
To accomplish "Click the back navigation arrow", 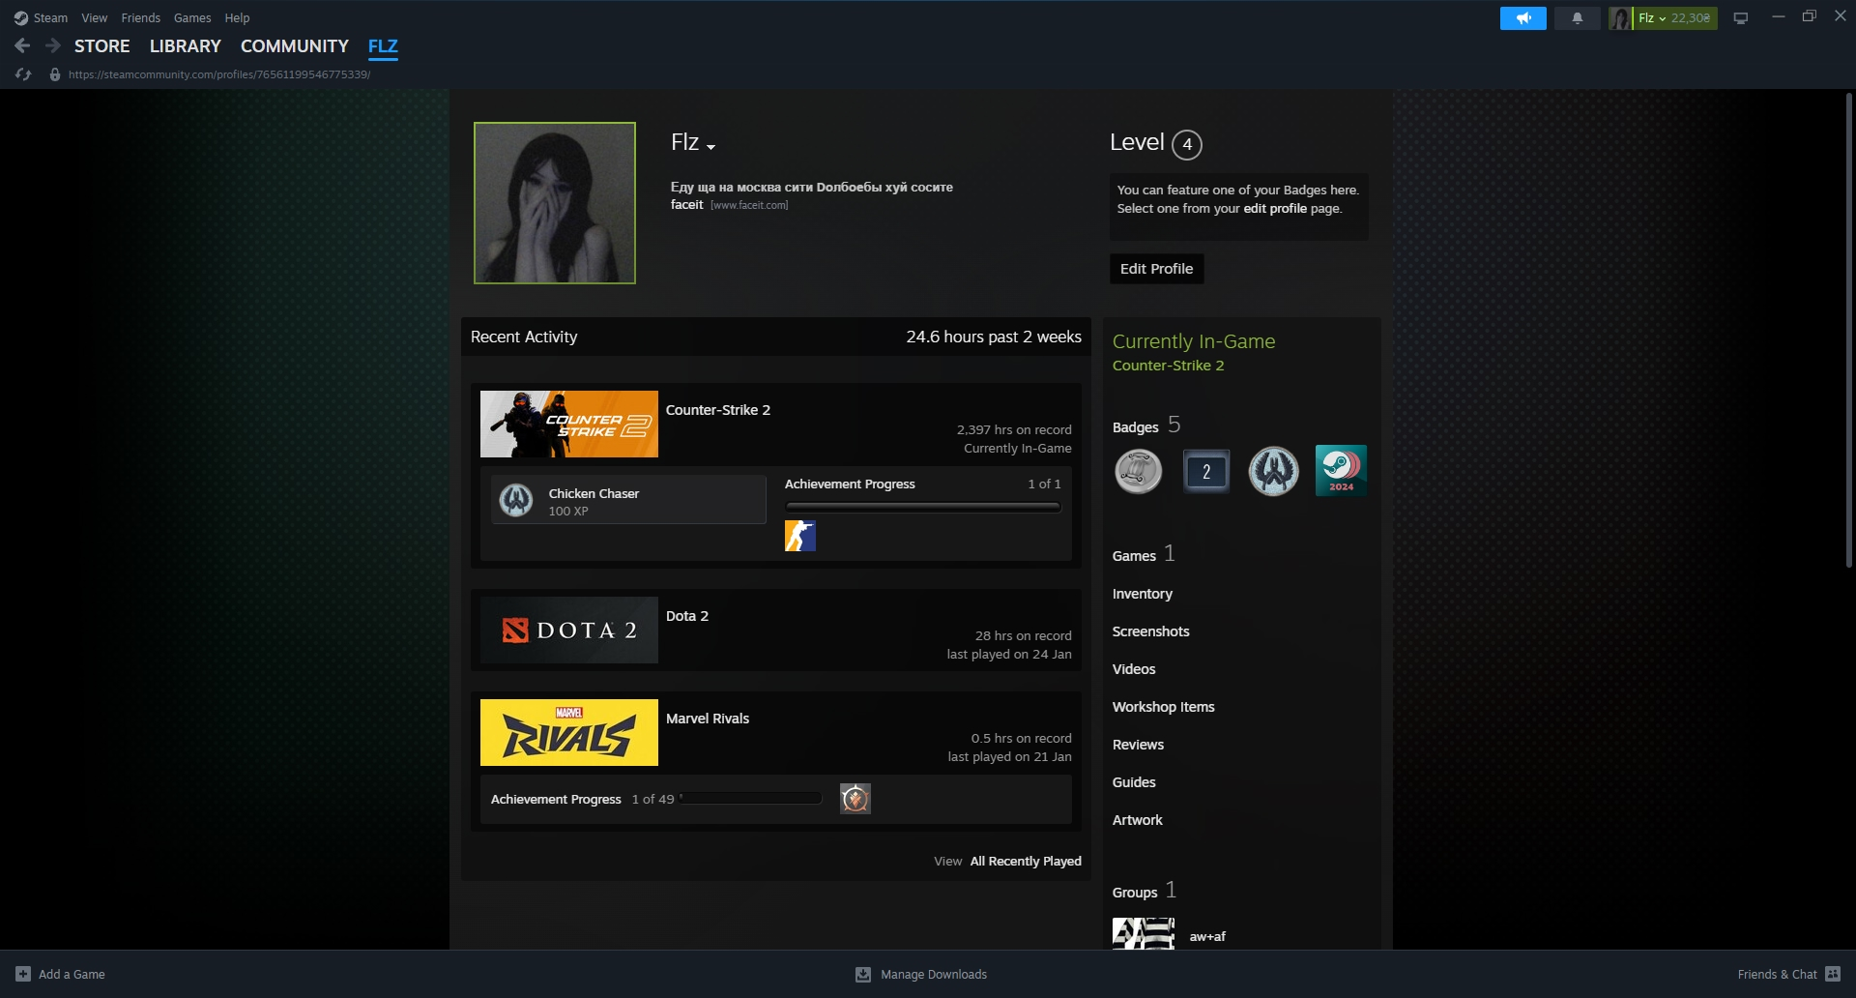I will pyautogui.click(x=22, y=45).
